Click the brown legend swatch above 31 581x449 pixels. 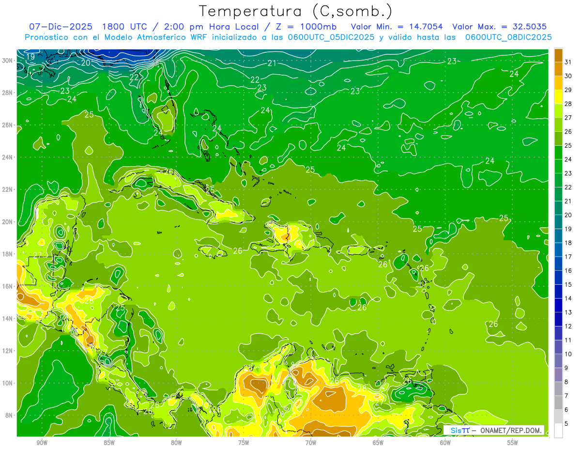[x=558, y=55]
